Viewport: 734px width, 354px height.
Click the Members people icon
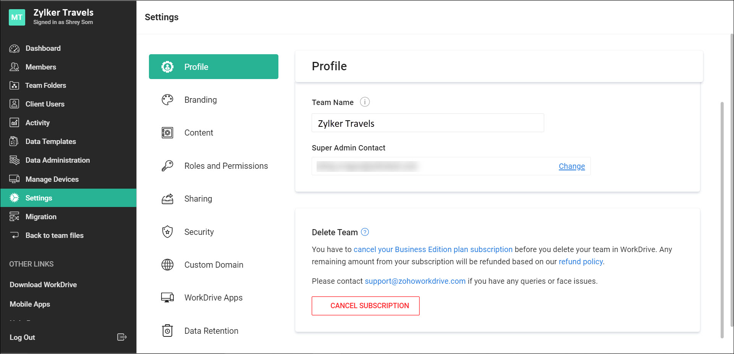pos(14,67)
